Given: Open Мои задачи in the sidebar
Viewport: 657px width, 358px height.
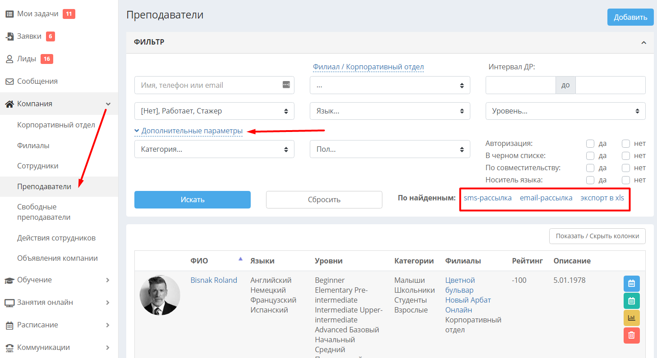Looking at the screenshot, I should click(38, 14).
